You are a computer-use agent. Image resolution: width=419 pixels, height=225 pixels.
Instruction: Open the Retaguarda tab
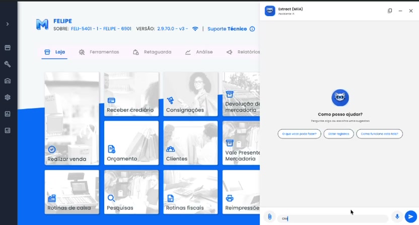point(152,52)
